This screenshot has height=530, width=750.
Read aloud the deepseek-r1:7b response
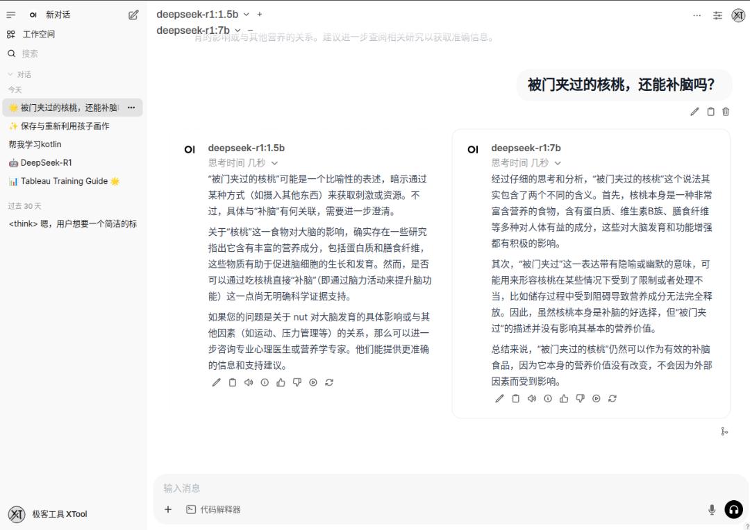tap(532, 399)
